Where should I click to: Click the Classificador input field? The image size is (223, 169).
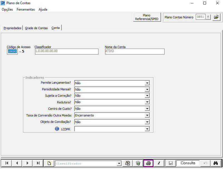pyautogui.click(x=66, y=51)
